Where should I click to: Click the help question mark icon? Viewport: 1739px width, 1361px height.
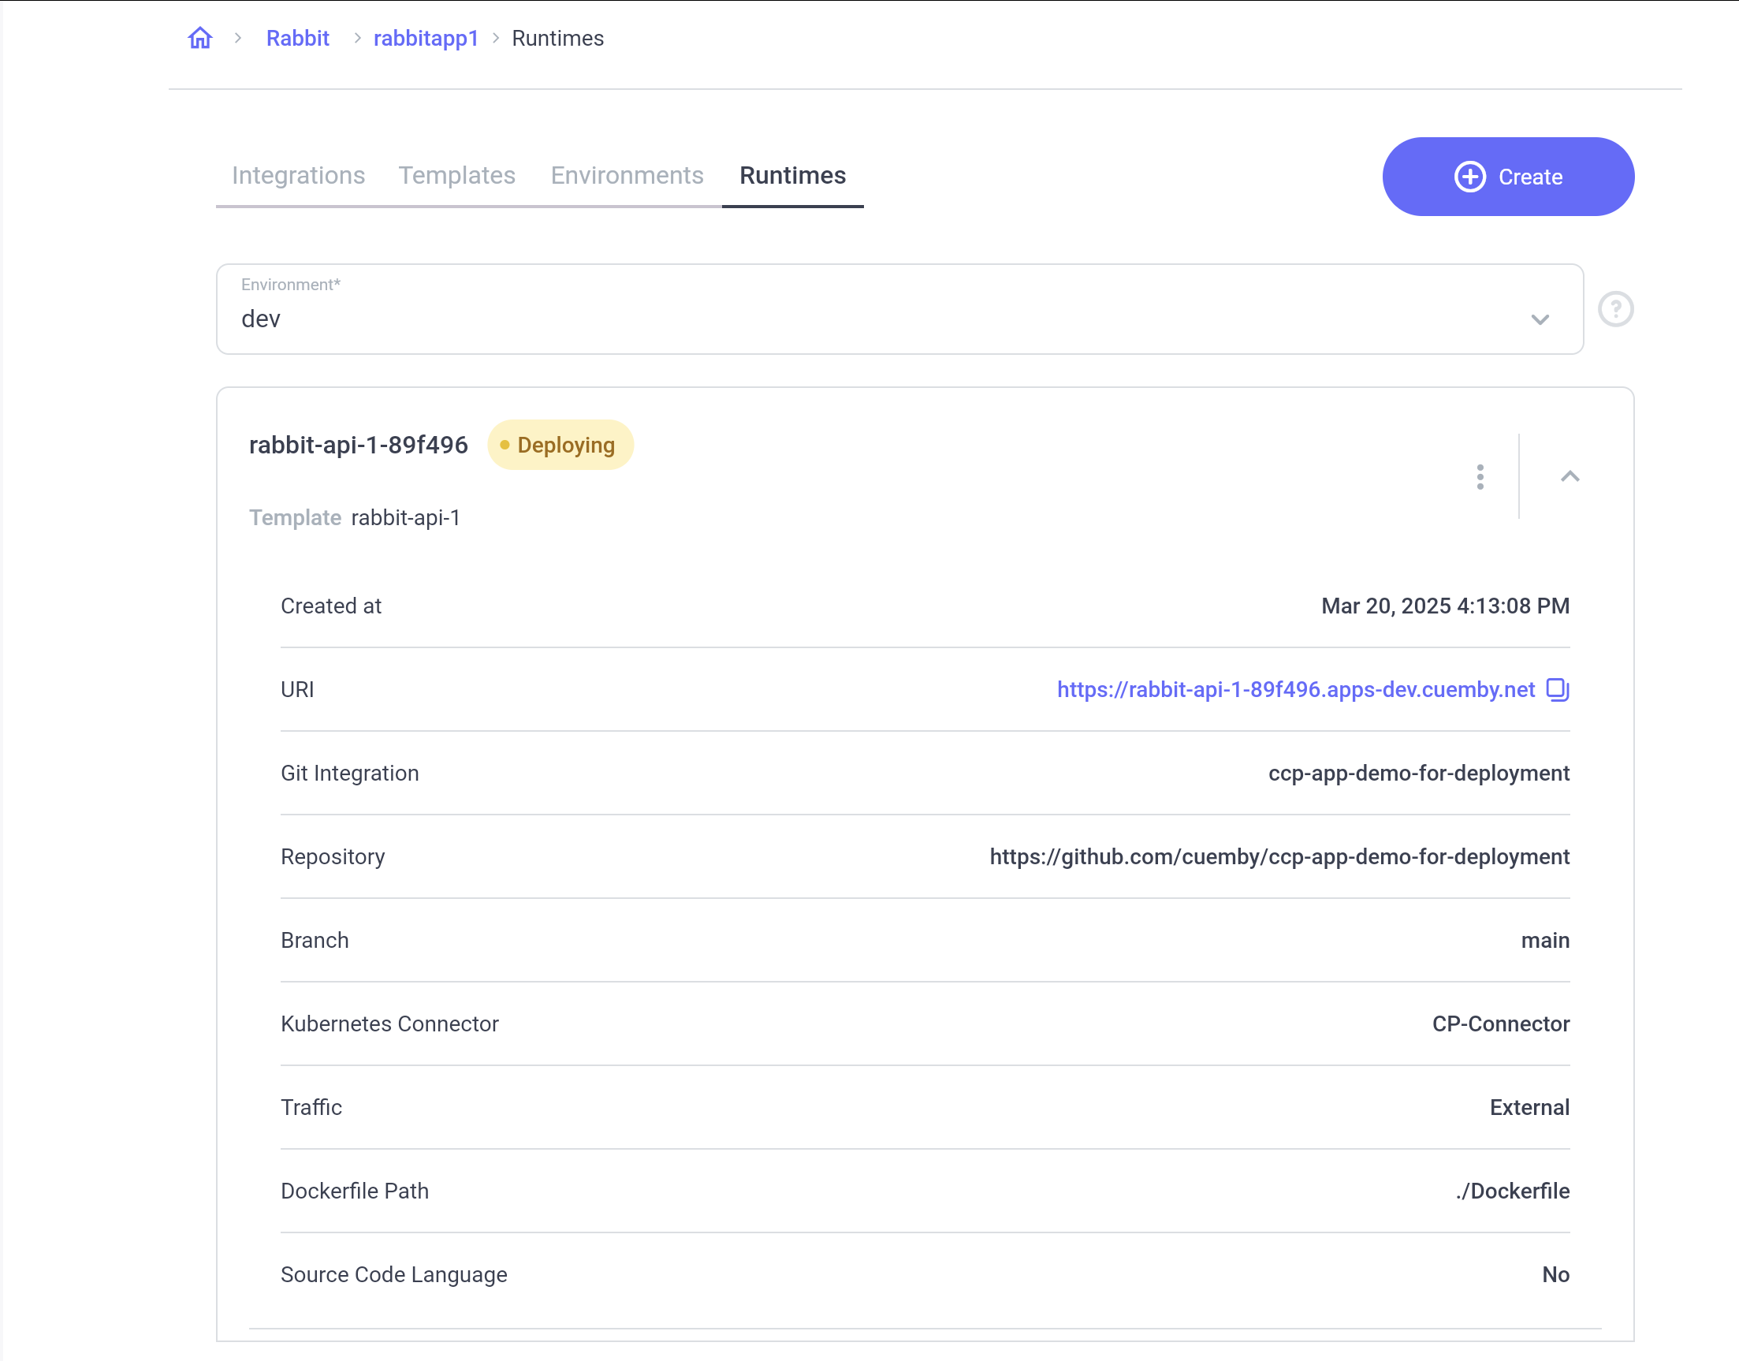[1615, 309]
